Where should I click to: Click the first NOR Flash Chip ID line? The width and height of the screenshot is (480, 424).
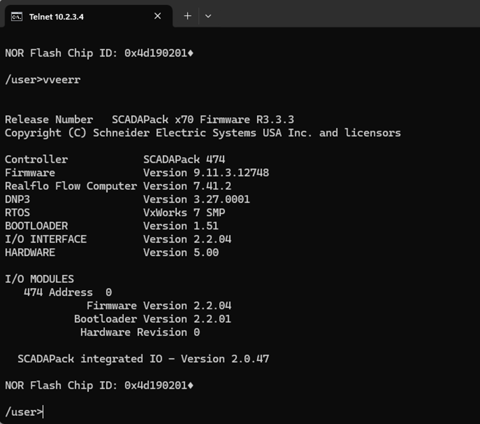pos(99,53)
